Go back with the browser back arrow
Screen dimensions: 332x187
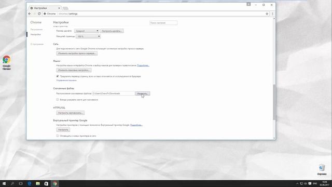tap(30, 14)
